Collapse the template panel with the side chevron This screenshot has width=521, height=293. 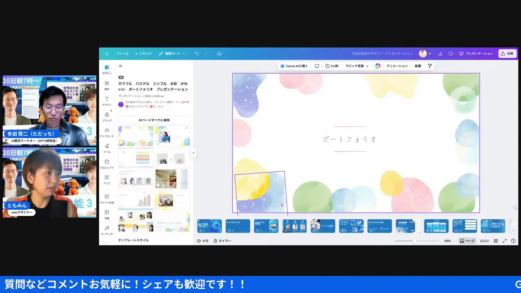click(x=193, y=153)
